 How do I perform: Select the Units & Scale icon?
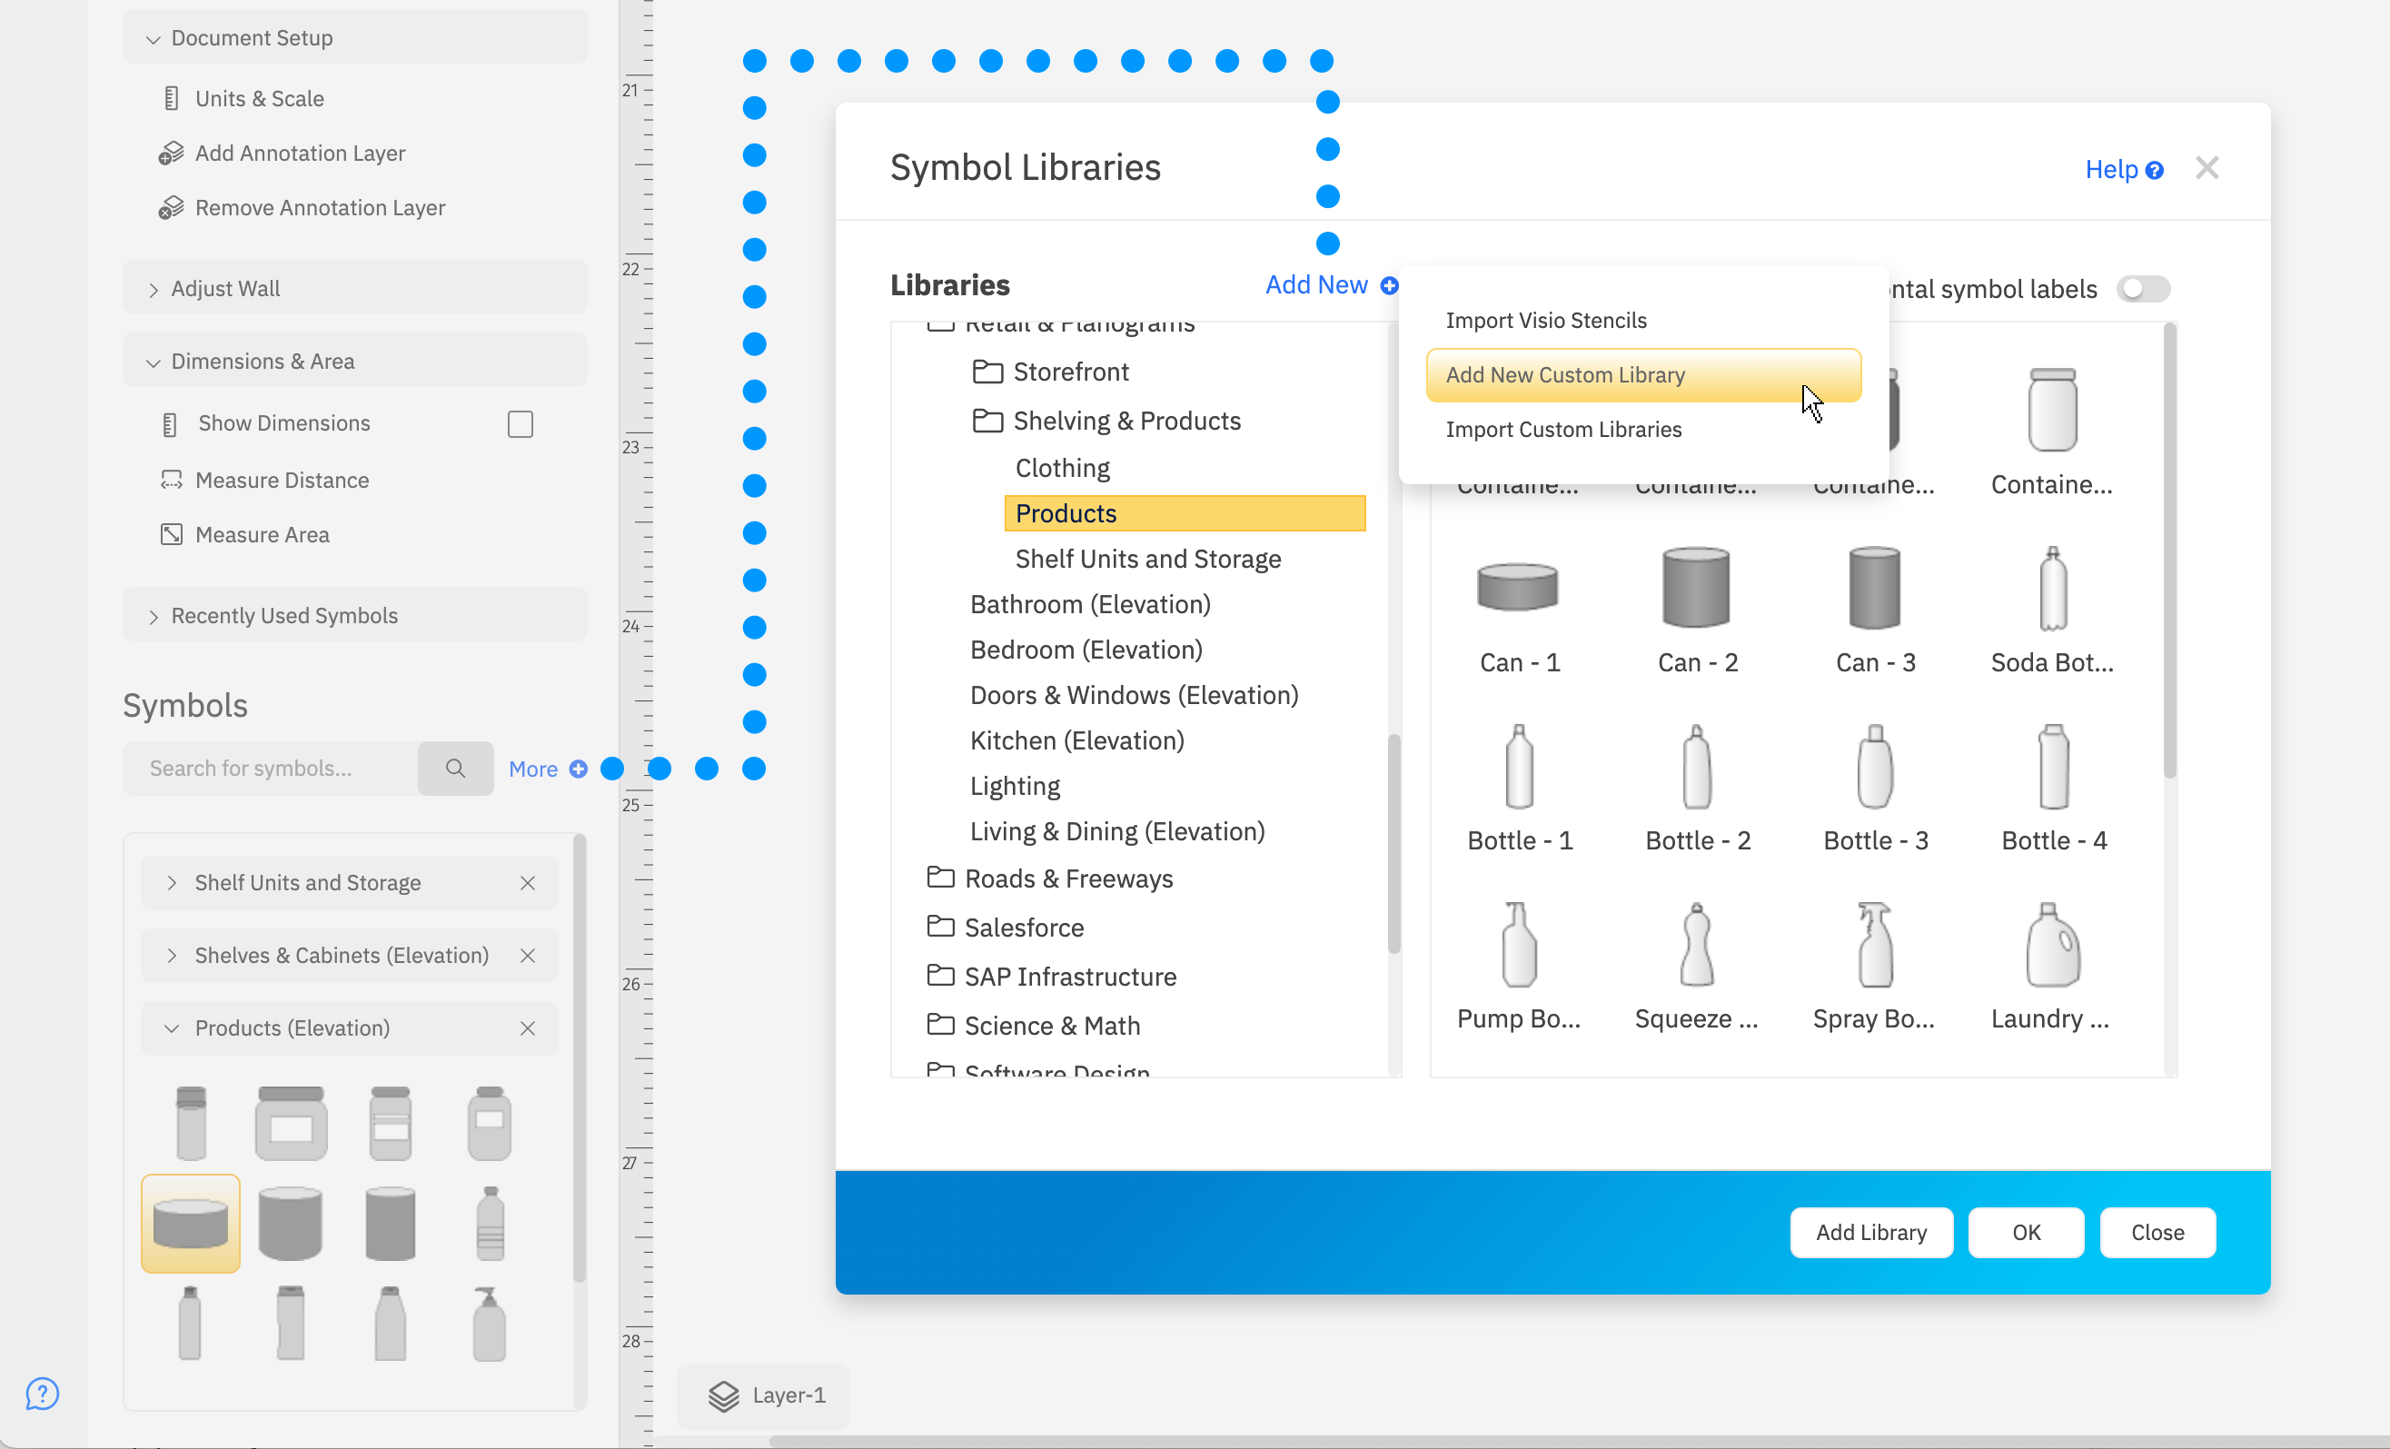[x=172, y=97]
